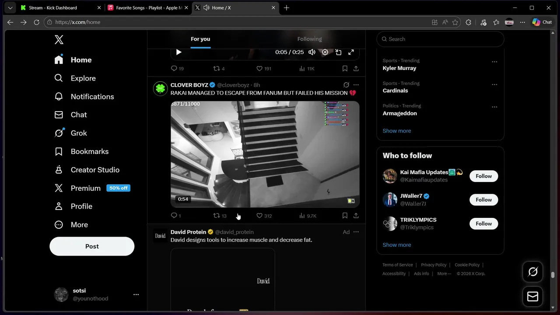Open Chat in left navigation

click(70, 115)
